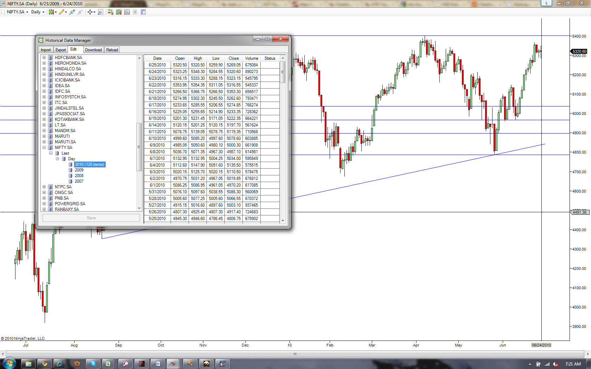Click the 5320.60 price marker on axis

[x=579, y=51]
